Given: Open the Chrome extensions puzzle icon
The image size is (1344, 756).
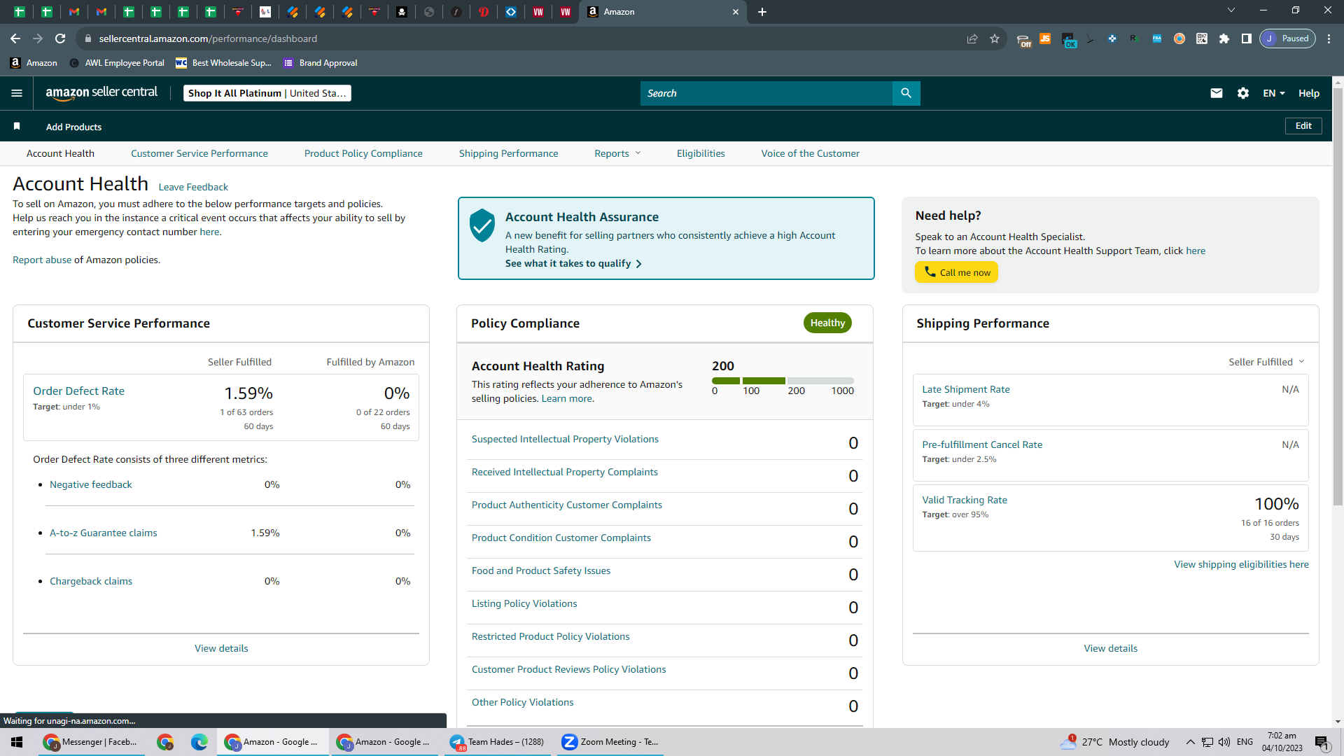Looking at the screenshot, I should pos(1224,38).
